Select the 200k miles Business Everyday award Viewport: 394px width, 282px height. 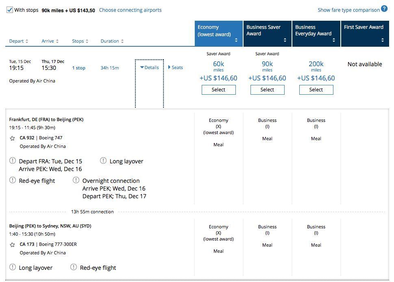click(316, 90)
